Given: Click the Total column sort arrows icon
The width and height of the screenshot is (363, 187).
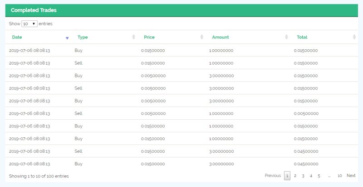Looking at the screenshot, I should coord(354,37).
